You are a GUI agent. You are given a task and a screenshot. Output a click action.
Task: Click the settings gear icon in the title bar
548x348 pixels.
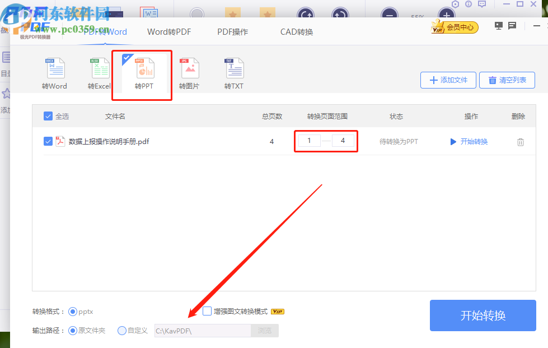coord(455,4)
